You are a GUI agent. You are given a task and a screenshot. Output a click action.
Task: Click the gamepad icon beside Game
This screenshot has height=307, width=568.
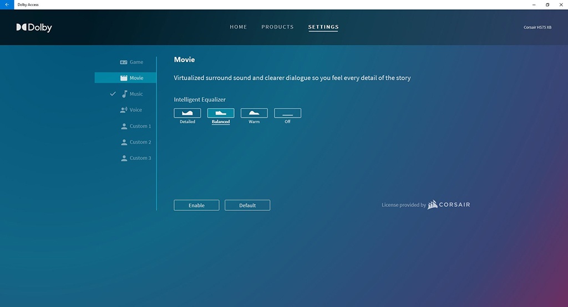pyautogui.click(x=124, y=62)
